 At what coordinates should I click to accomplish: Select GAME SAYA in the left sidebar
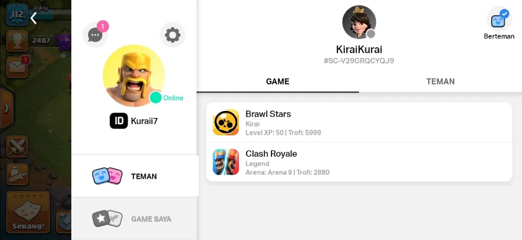[134, 219]
